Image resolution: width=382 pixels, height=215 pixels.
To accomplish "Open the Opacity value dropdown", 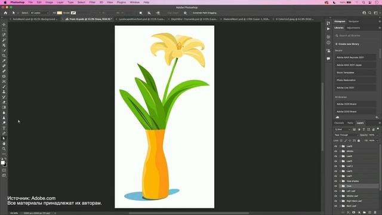I will click(377, 135).
